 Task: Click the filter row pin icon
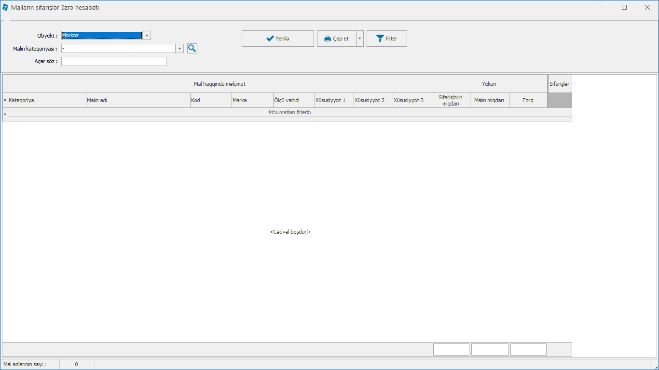5,114
